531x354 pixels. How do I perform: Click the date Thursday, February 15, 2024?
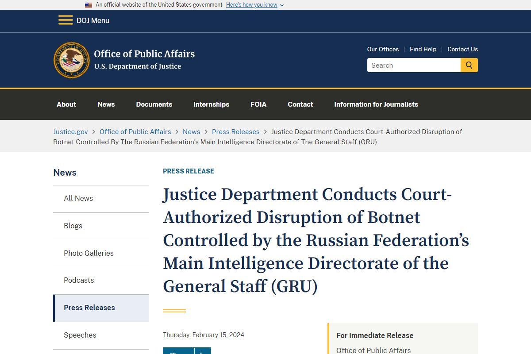[x=204, y=335]
